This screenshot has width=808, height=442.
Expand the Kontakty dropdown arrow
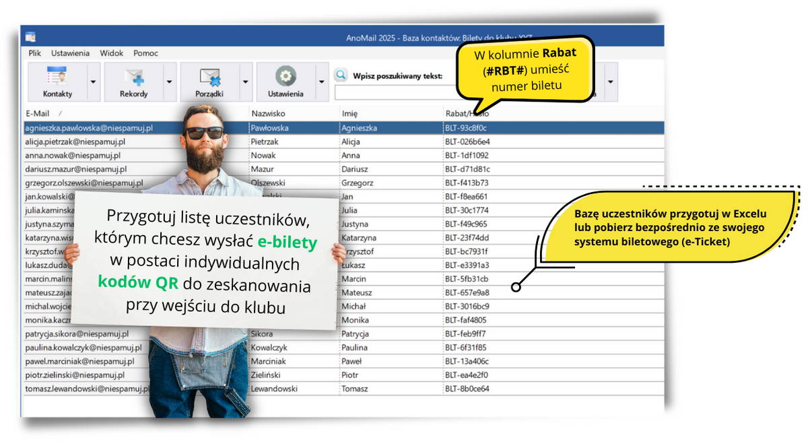click(x=93, y=82)
